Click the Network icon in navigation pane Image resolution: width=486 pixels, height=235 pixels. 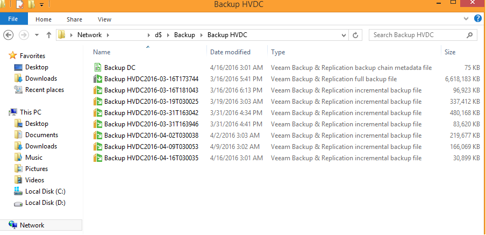point(13,225)
